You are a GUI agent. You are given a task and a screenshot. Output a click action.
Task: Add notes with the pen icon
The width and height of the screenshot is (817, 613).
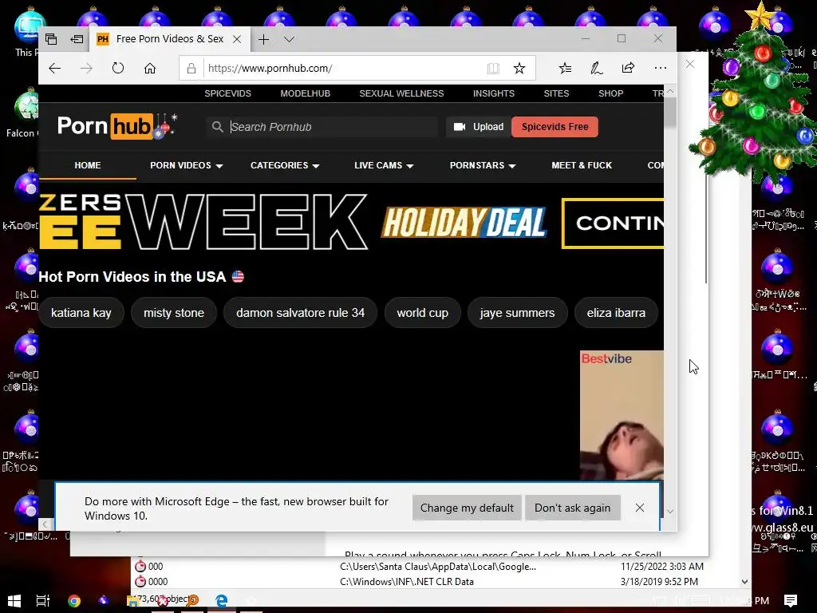[597, 69]
